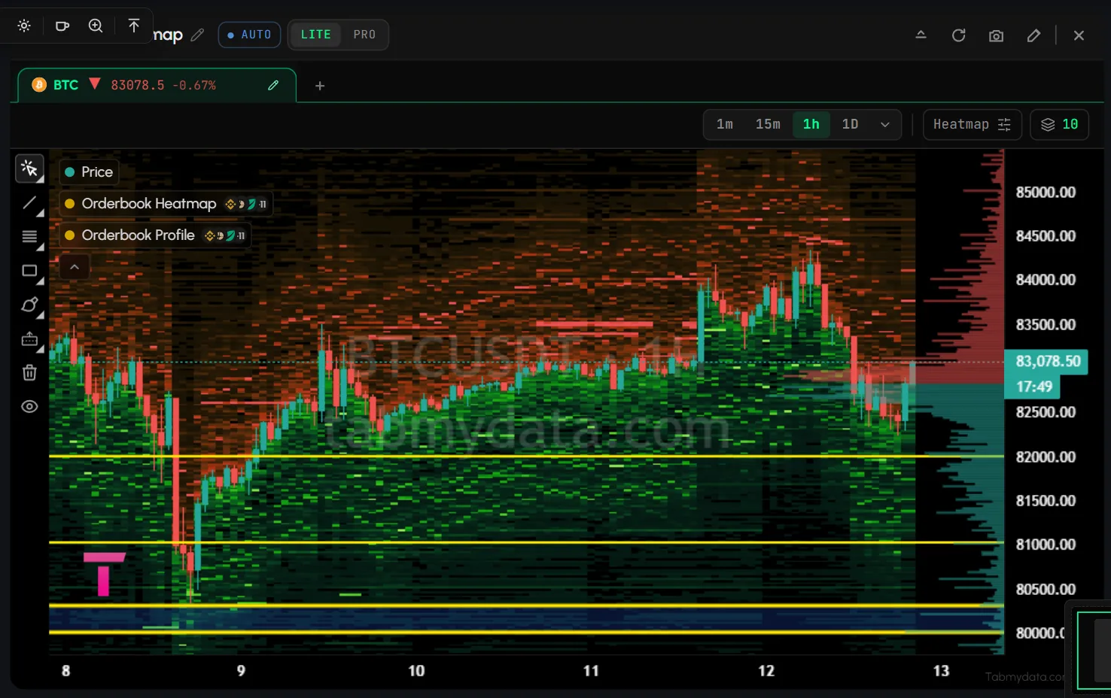Click the zoom-in magnifier icon
1111x698 pixels.
[x=96, y=26]
